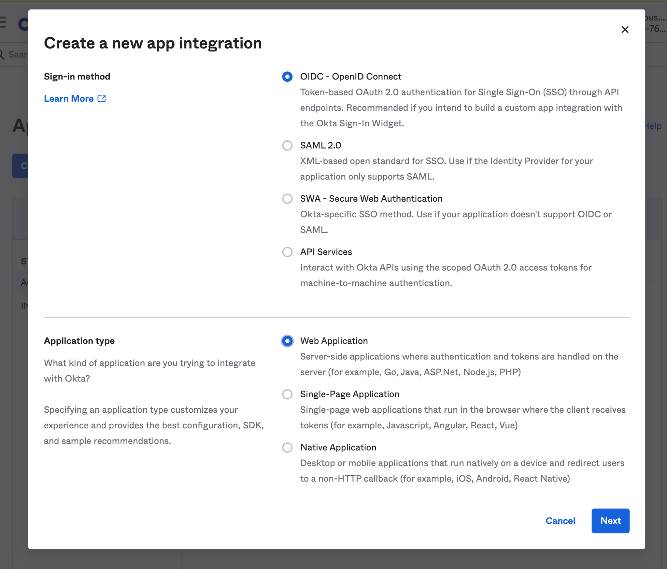The width and height of the screenshot is (667, 569).
Task: Select OIDC - OpenID Connect radio button
Action: [x=287, y=77]
